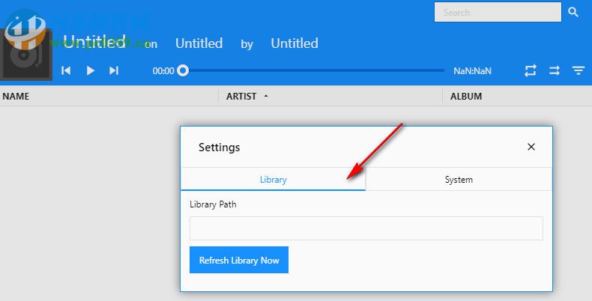
Task: Toggle shuffle mode
Action: 555,70
